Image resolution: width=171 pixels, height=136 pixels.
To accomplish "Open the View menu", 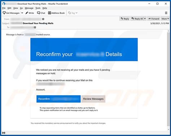I will [16, 8].
